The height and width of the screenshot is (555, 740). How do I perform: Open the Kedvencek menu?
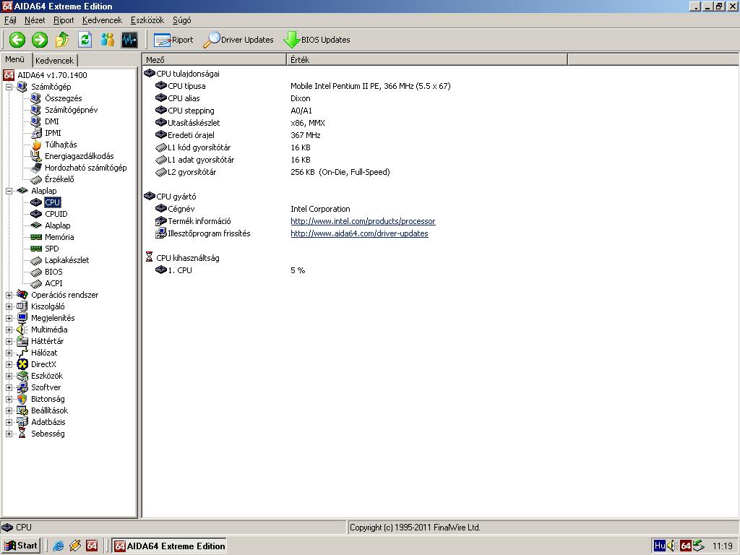point(102,20)
